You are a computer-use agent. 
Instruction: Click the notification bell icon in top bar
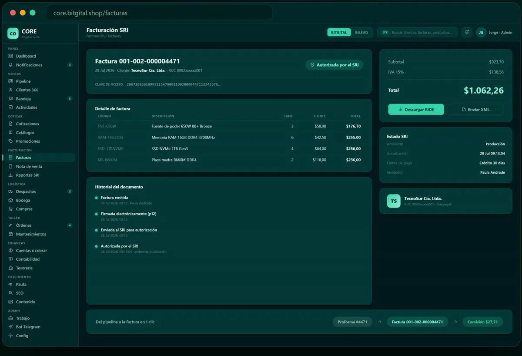[467, 32]
